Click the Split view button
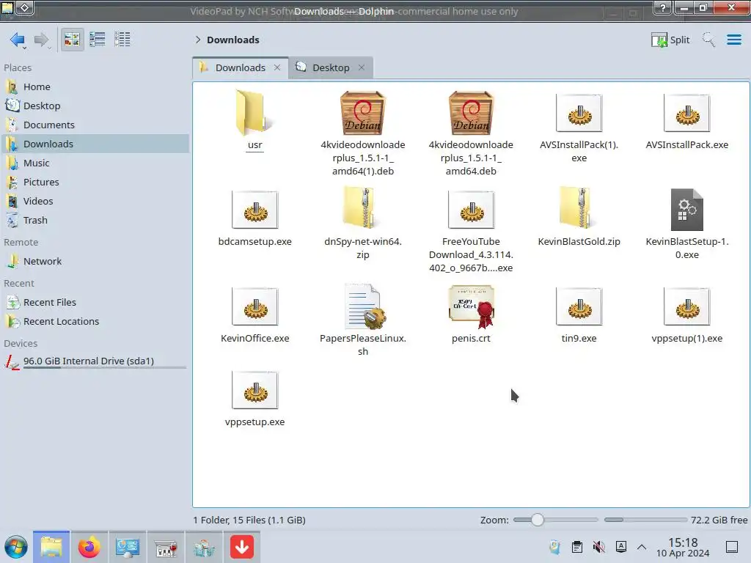Image resolution: width=751 pixels, height=563 pixels. click(x=670, y=40)
